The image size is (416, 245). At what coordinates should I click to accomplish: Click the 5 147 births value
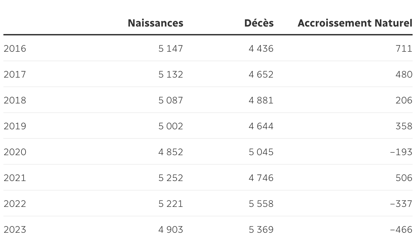point(170,49)
